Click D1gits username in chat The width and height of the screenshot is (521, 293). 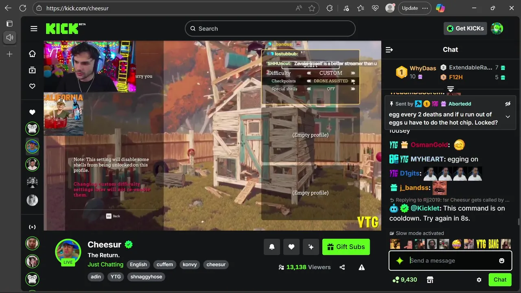(410, 173)
